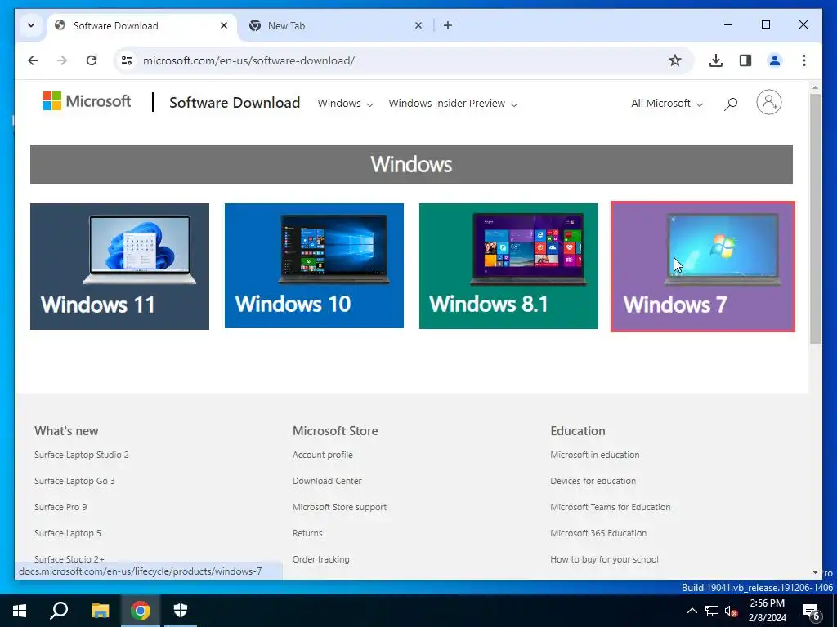This screenshot has width=837, height=627.
Task: Open taskbar search magnifier
Action: tap(59, 611)
